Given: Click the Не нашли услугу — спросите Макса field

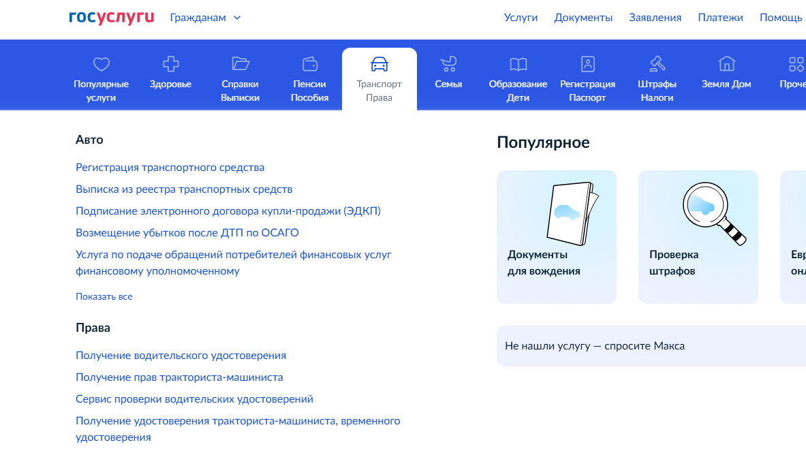Looking at the screenshot, I should [651, 346].
